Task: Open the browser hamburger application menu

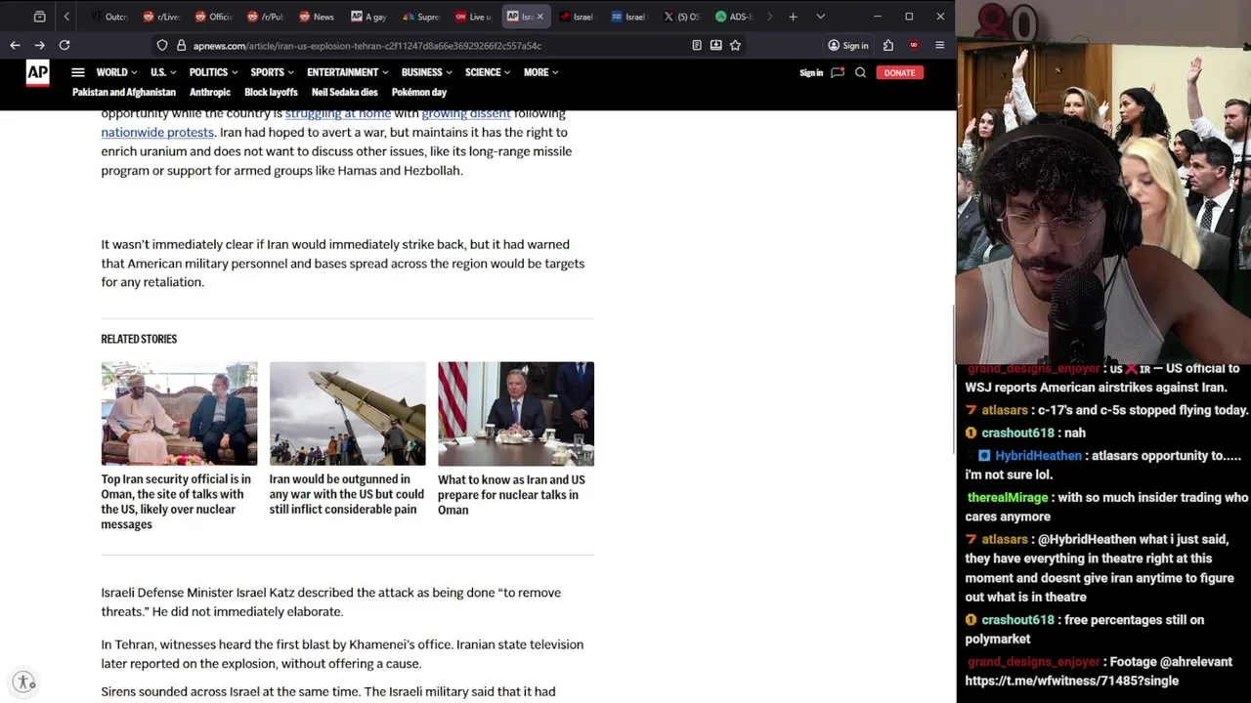Action: pyautogui.click(x=940, y=45)
